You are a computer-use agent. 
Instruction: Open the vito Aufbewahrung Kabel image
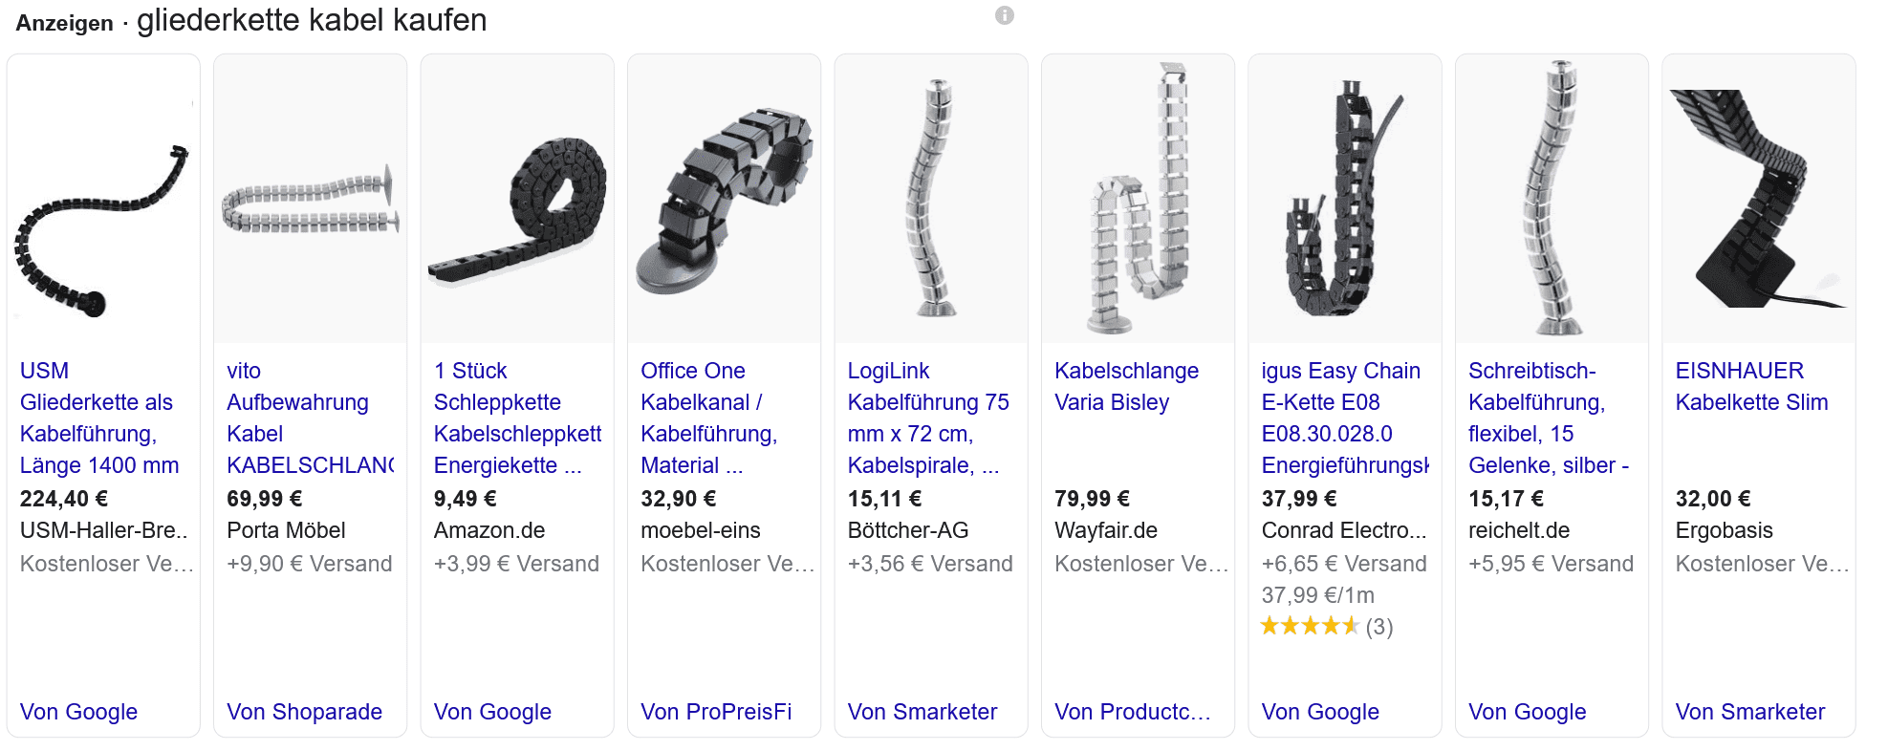tap(311, 199)
